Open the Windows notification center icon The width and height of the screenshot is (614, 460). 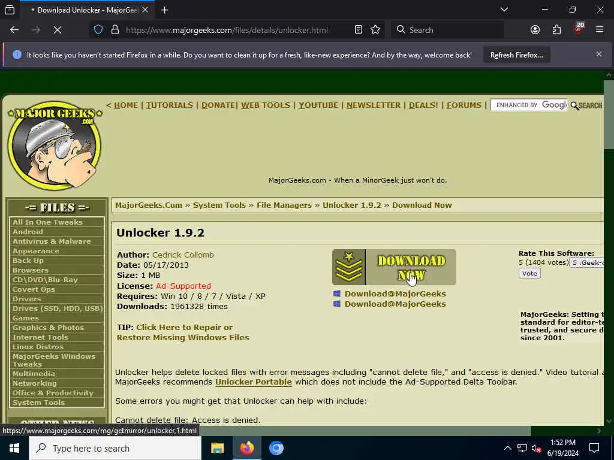pos(594,448)
